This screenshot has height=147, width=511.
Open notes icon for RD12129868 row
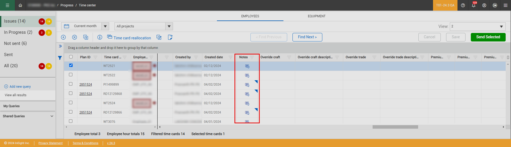tap(247, 94)
